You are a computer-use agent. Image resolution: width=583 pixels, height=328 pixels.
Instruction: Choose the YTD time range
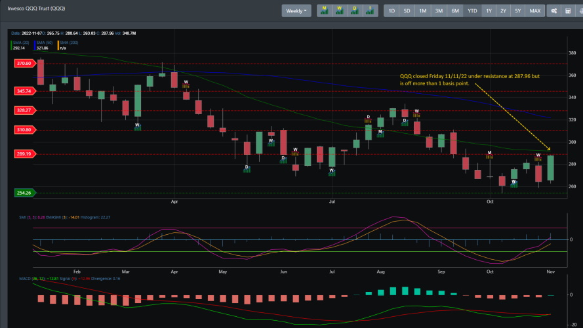472,10
